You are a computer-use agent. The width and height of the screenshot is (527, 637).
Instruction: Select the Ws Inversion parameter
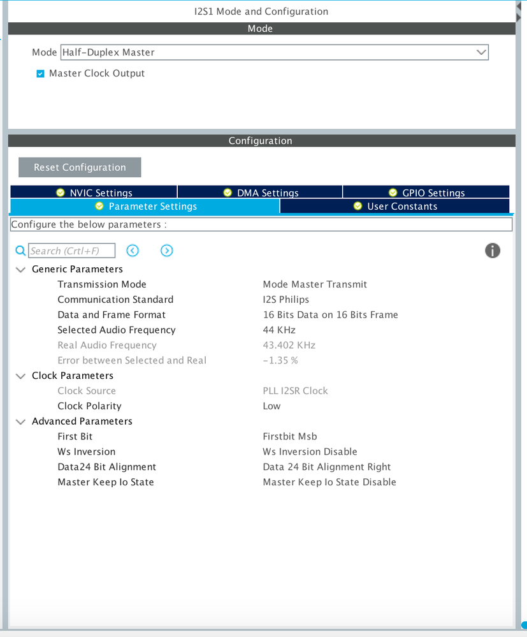87,451
